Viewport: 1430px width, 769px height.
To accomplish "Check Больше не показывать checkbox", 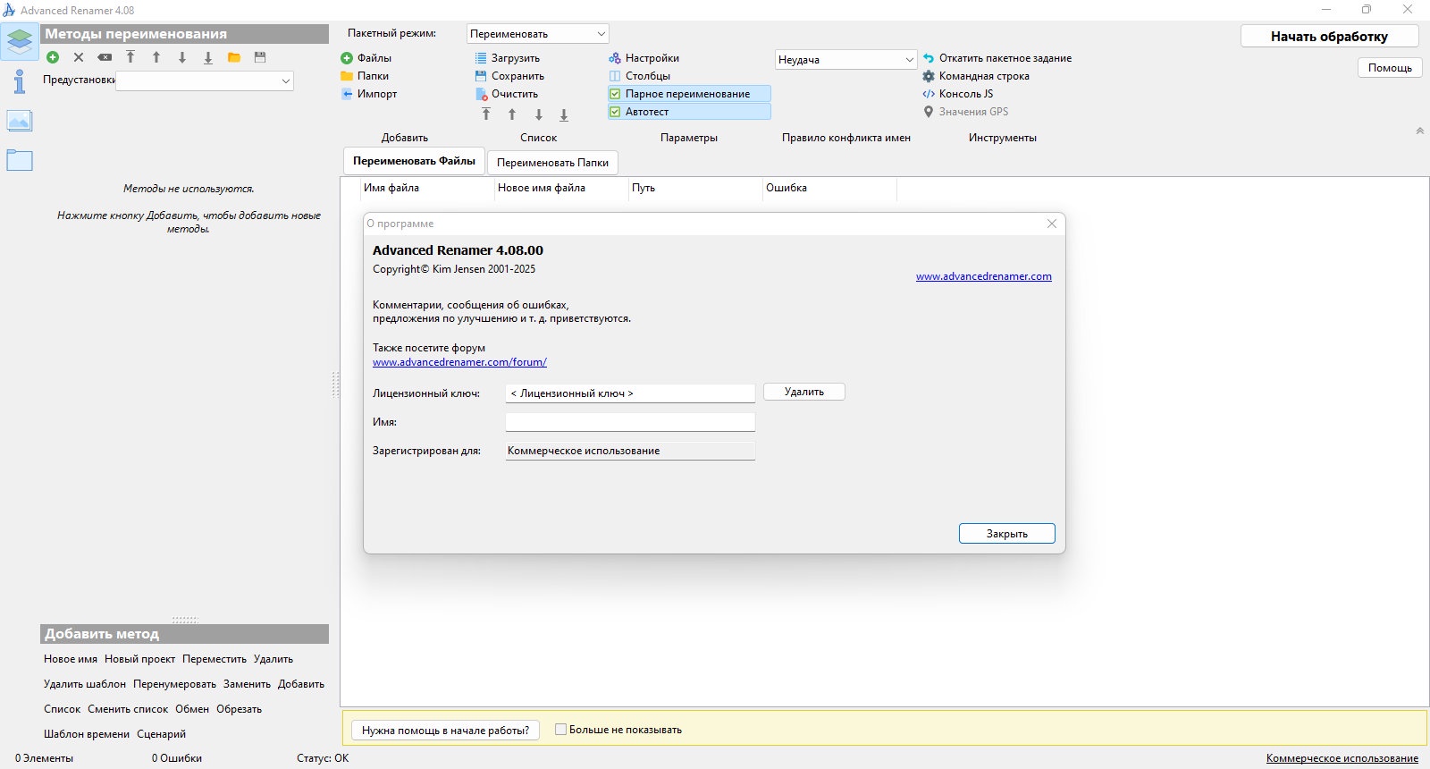I will 560,730.
